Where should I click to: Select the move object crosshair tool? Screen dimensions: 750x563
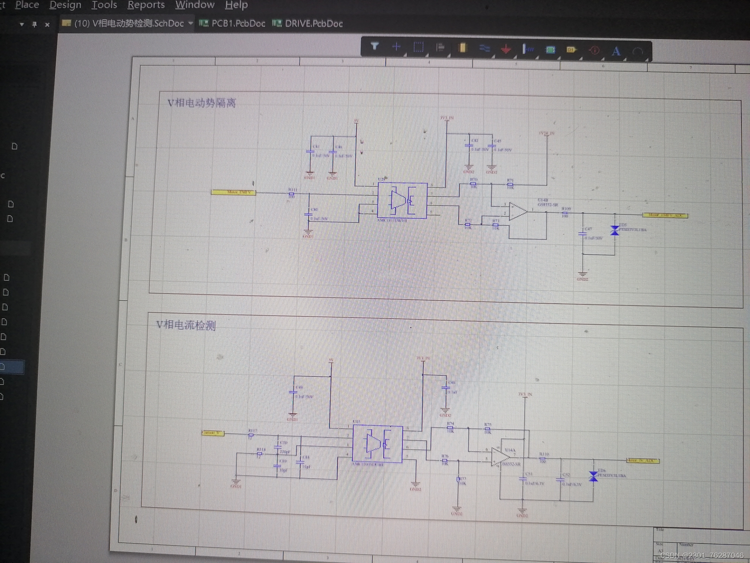pos(396,47)
